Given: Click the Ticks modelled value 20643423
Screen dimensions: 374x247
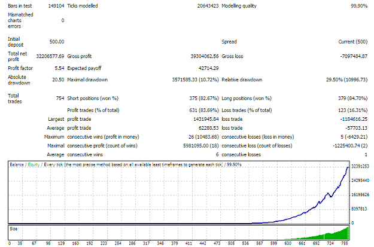Looking at the screenshot, I should tap(208, 6).
